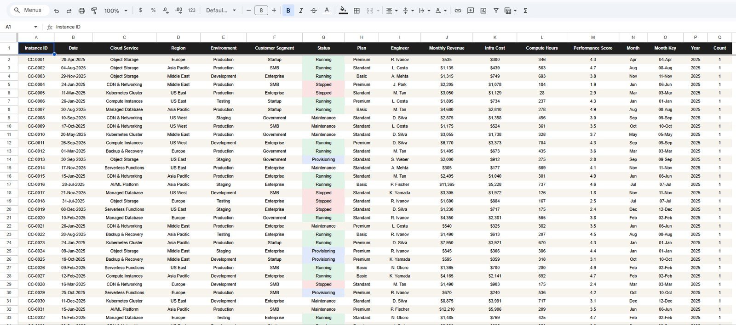Open the text wrapping dropdown
736x325 pixels.
[424, 10]
